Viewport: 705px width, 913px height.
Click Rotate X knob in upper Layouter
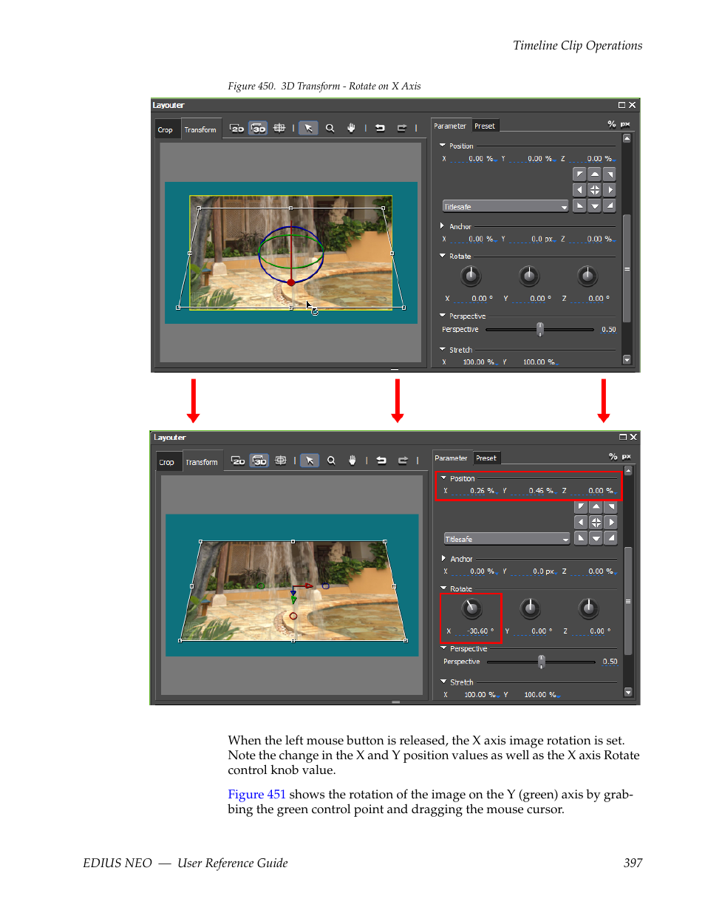[x=471, y=276]
